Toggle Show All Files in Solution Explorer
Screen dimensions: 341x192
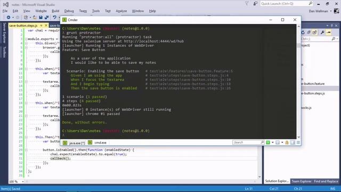314,33
